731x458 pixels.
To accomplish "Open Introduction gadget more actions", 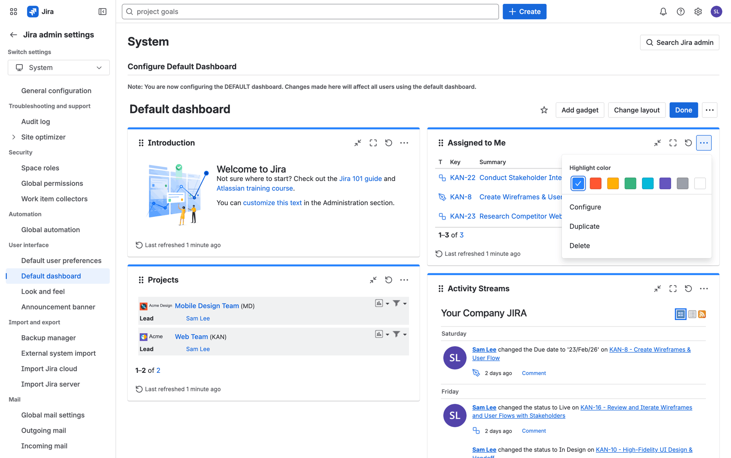I will tap(404, 143).
